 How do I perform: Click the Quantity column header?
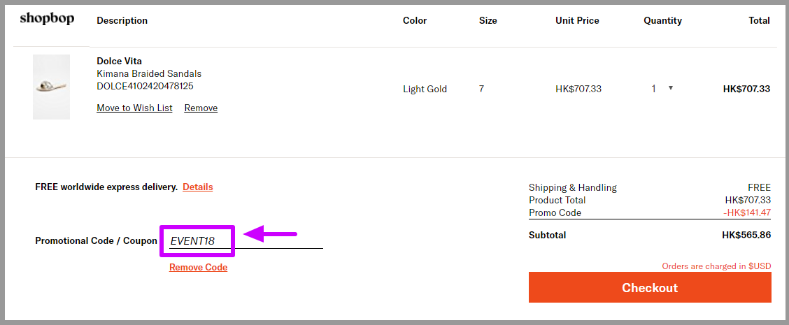click(x=662, y=21)
